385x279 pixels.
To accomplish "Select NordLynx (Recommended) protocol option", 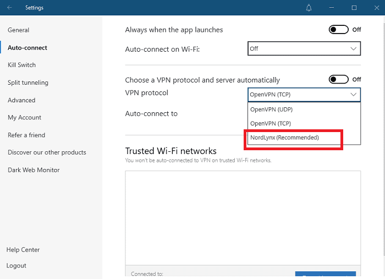I will coord(284,138).
